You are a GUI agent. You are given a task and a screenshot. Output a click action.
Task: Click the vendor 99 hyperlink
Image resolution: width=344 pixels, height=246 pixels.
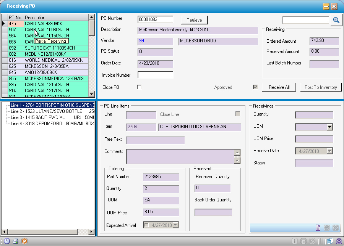pyautogui.click(x=142, y=41)
